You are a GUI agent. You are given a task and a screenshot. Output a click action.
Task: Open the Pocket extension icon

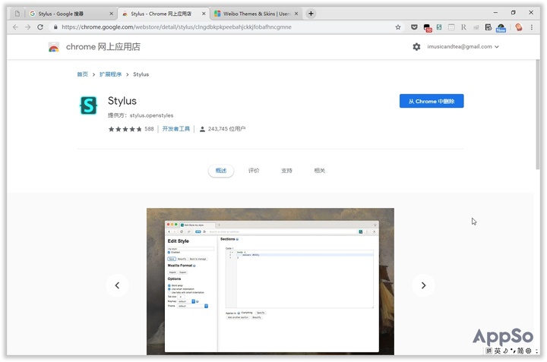pyautogui.click(x=414, y=27)
